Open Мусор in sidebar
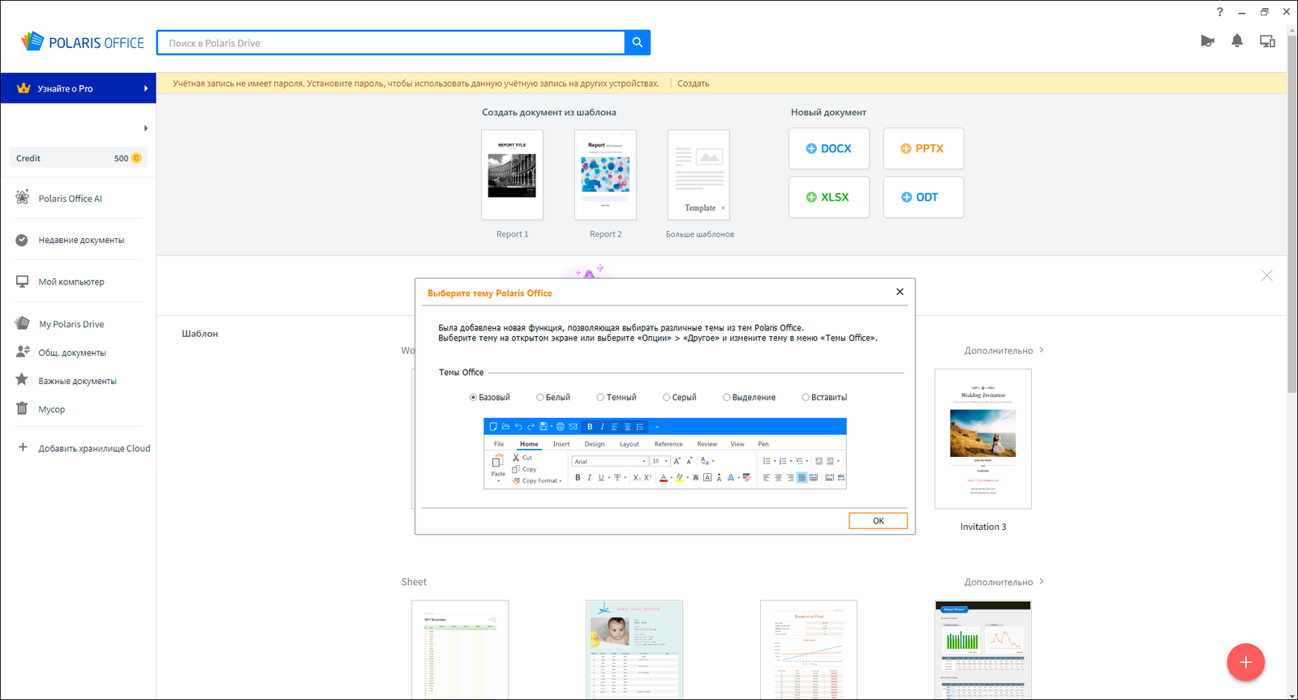 [x=52, y=409]
